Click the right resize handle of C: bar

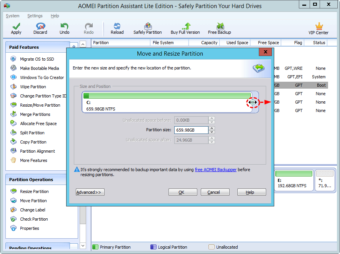pyautogui.click(x=253, y=102)
